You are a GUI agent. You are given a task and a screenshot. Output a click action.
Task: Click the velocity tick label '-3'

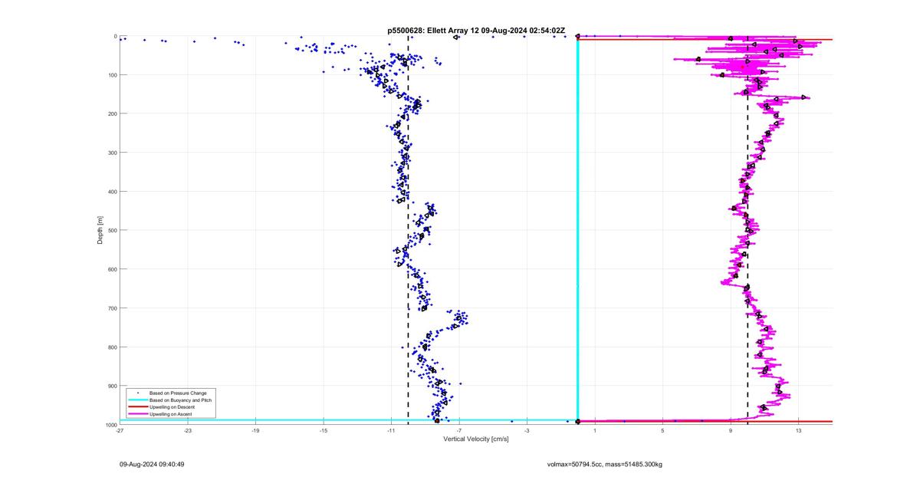[527, 431]
